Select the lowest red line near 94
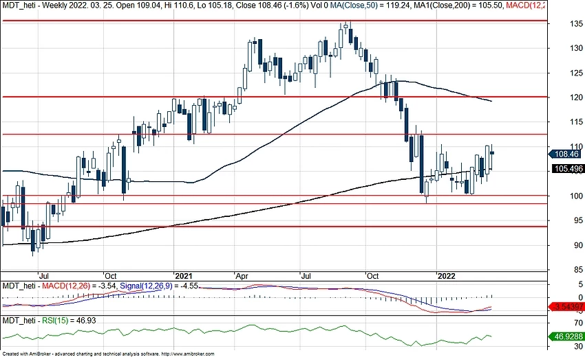Screen dimensions: 585x357 click(275, 226)
